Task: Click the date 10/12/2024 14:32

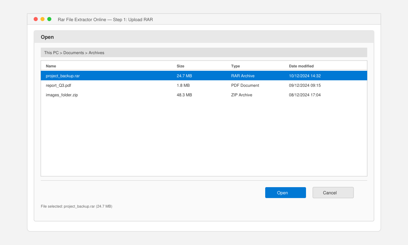Action: click(305, 76)
